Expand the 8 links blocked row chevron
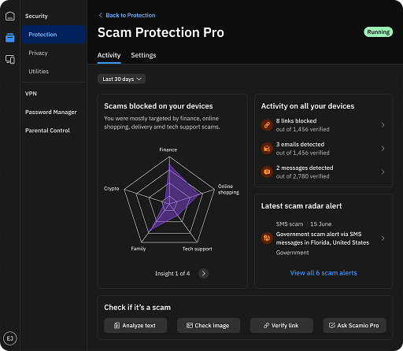 (x=383, y=125)
